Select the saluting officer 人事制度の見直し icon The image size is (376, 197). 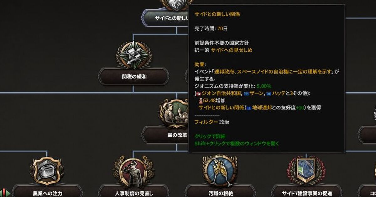pos(133,171)
